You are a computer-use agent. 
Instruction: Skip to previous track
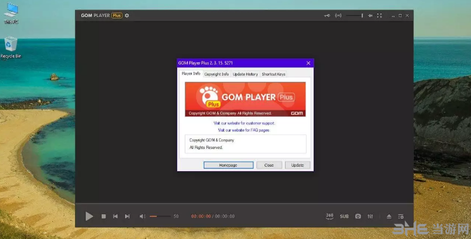116,216
